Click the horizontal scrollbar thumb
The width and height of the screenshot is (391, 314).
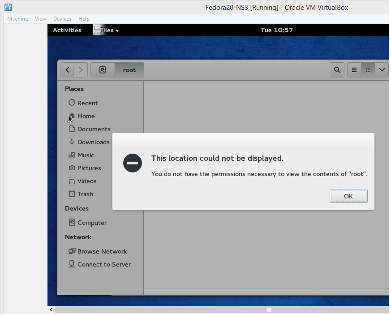269,310
